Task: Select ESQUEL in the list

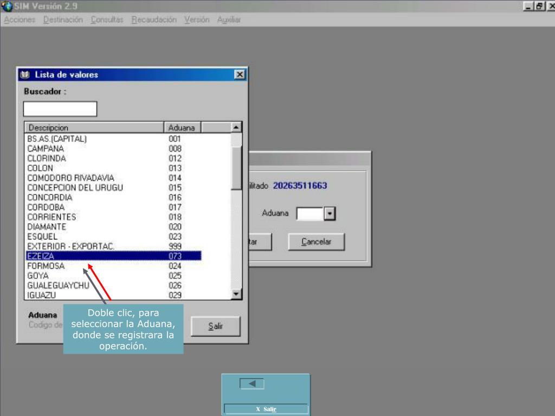Action: 114,236
